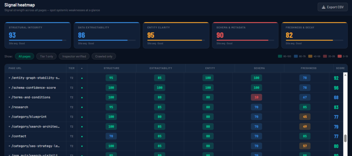The width and height of the screenshot is (352, 156).
Task: Open the Freshness & Decay card
Action: 315,35
